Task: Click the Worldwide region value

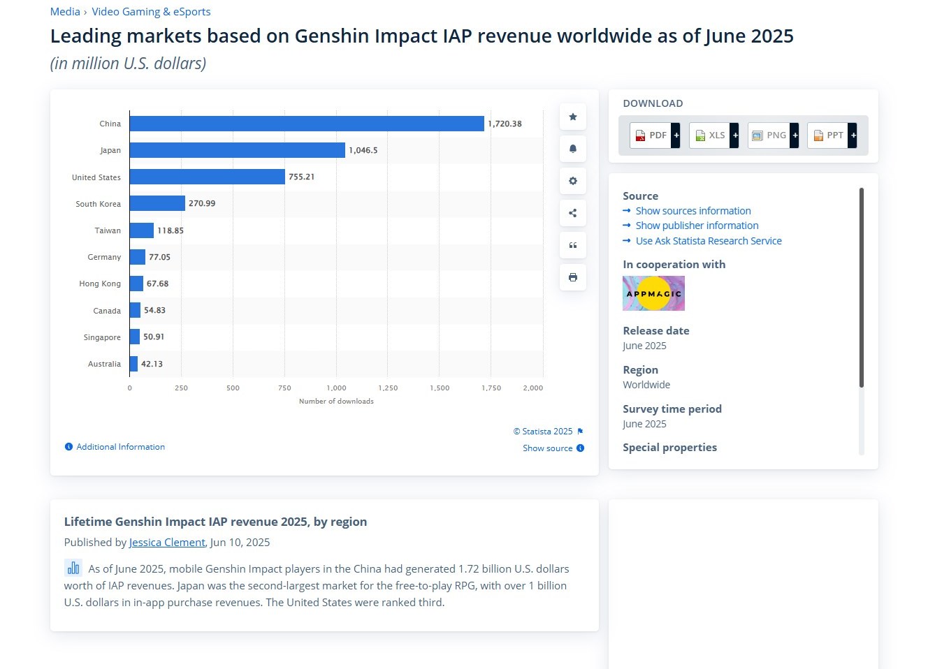Action: tap(646, 385)
